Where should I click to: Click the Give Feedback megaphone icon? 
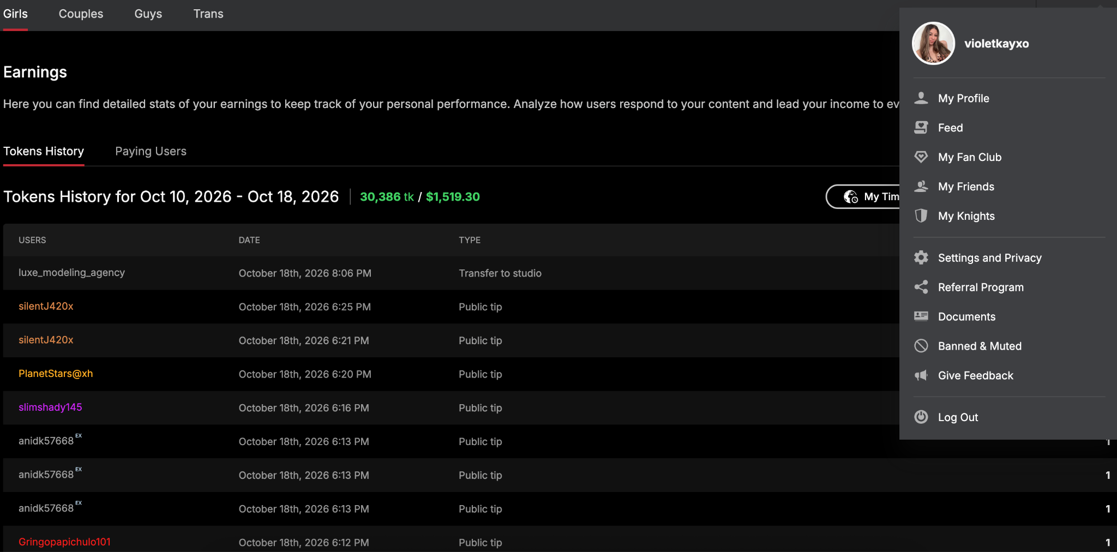click(x=921, y=375)
